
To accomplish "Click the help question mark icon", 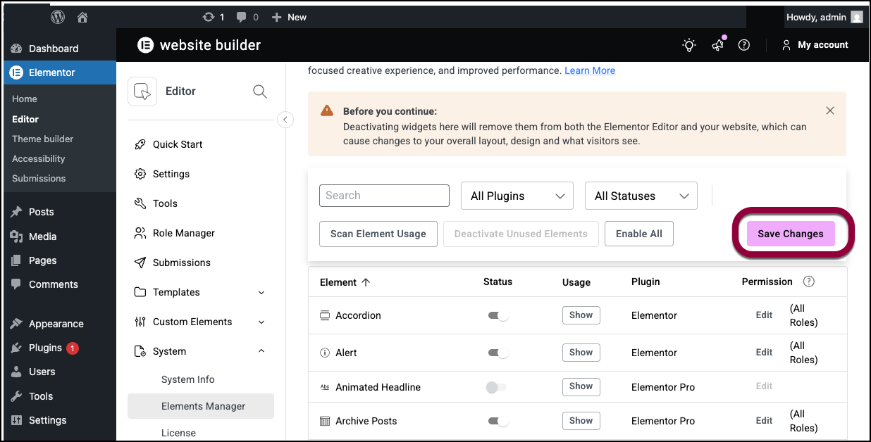I will click(743, 45).
